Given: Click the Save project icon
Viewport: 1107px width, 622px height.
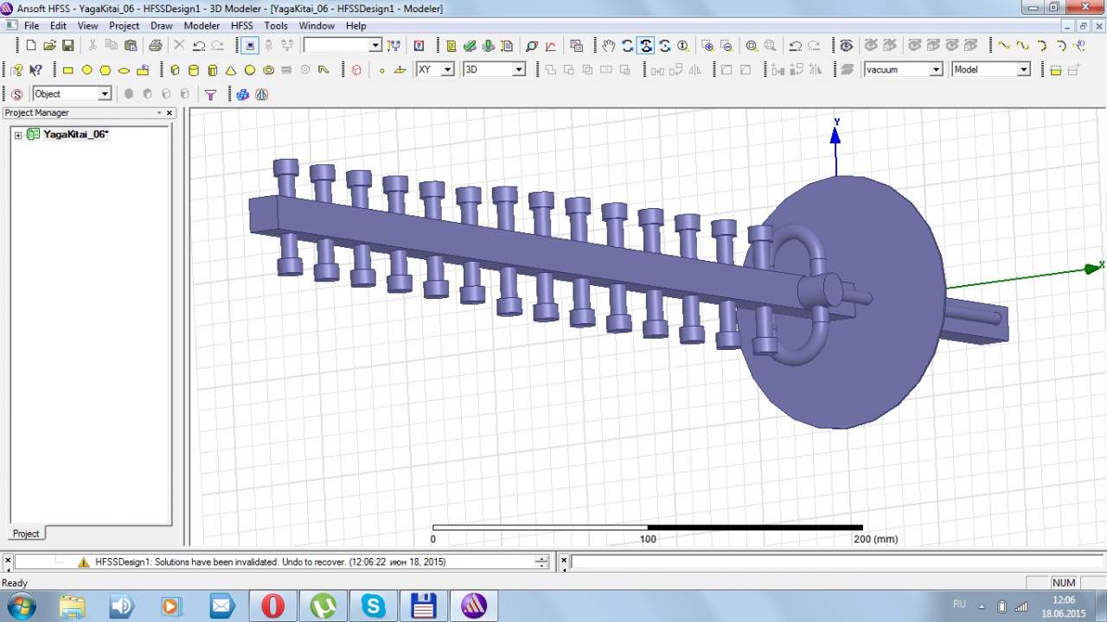Looking at the screenshot, I should [67, 46].
